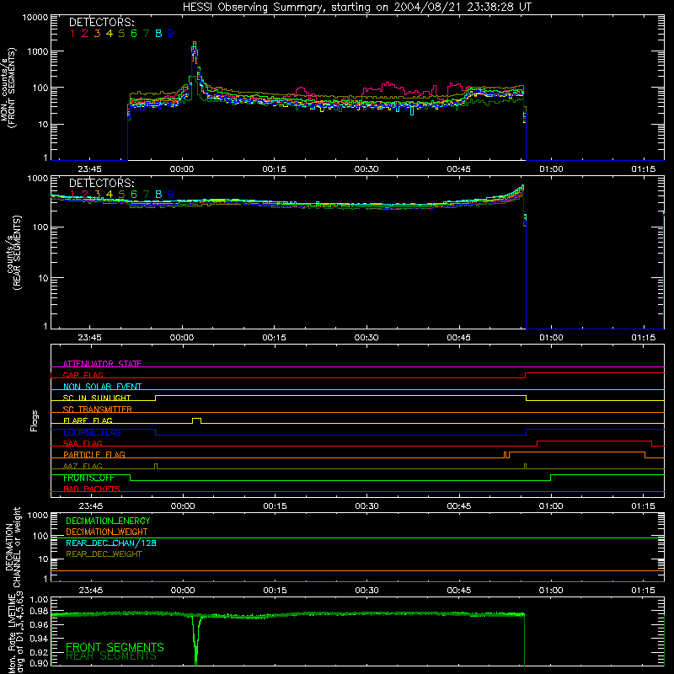
Task: Click the 0.90 tick on livetime axis
Action: pyautogui.click(x=39, y=663)
